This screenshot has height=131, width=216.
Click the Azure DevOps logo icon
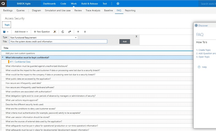tap(3, 3)
